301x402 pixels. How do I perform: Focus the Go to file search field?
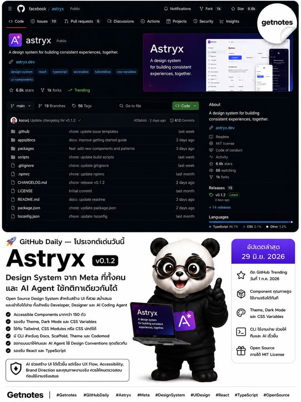[143, 106]
